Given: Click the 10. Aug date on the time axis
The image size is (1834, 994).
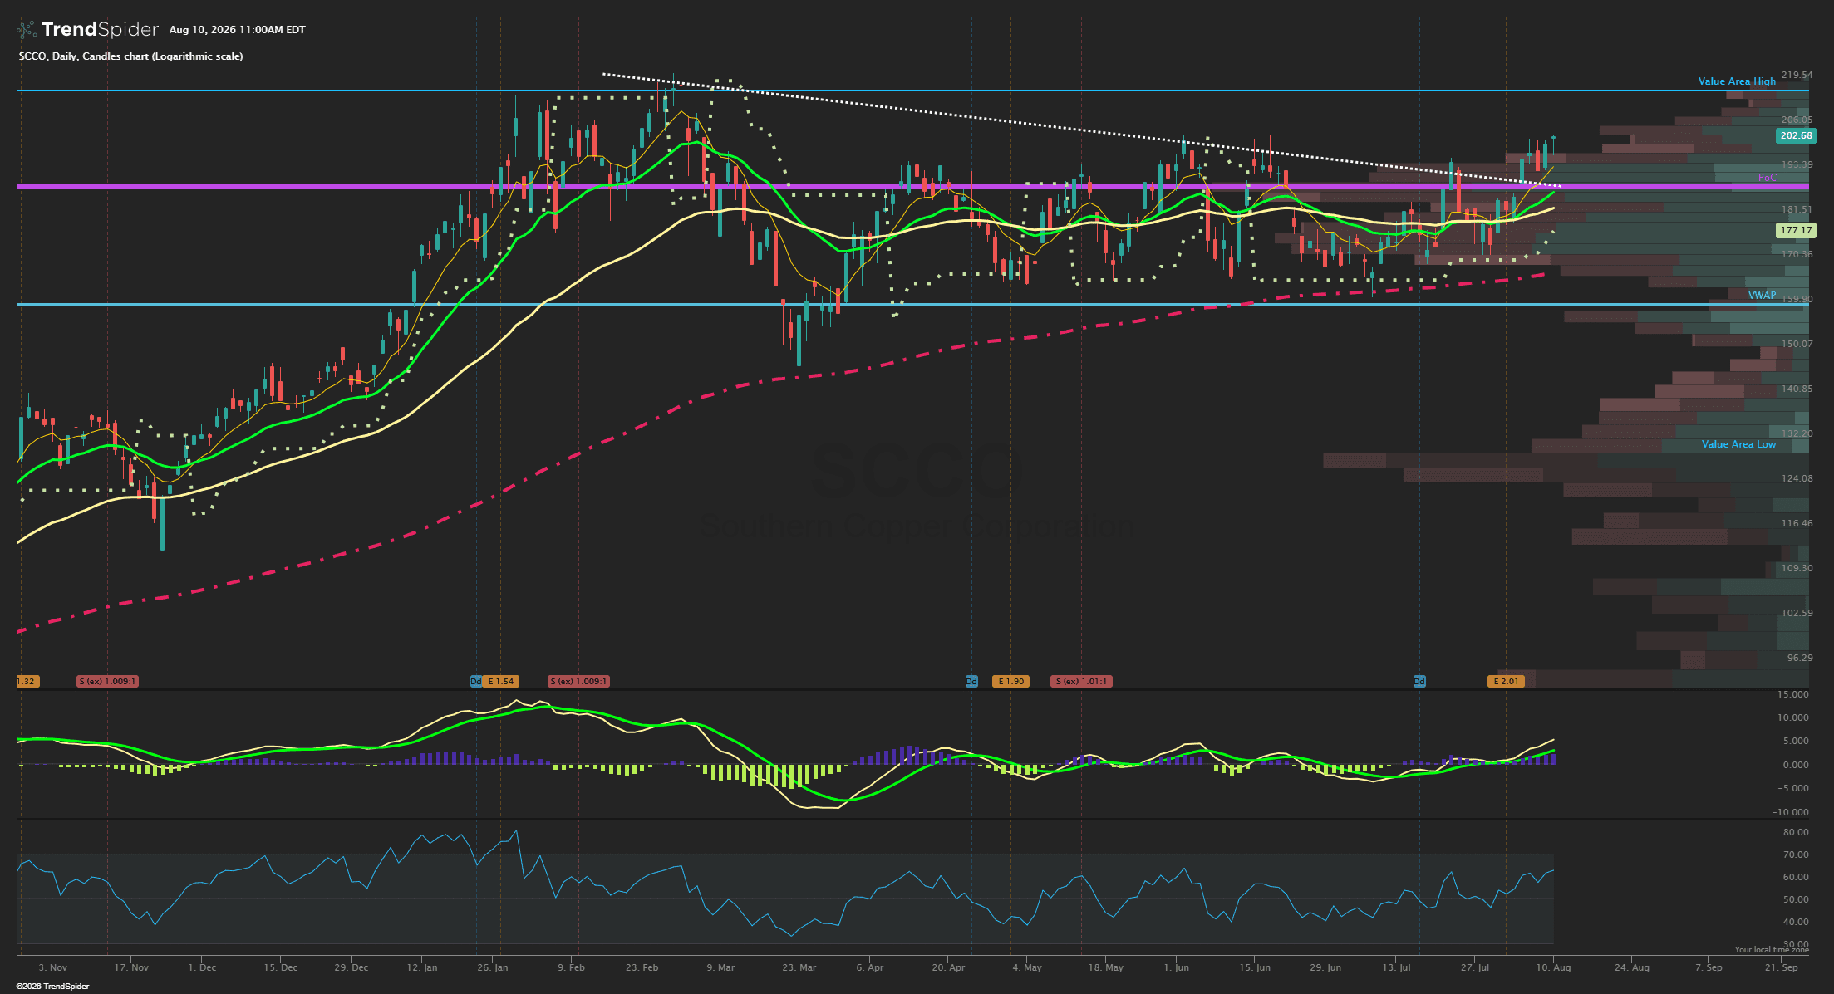Looking at the screenshot, I should click(x=1552, y=967).
